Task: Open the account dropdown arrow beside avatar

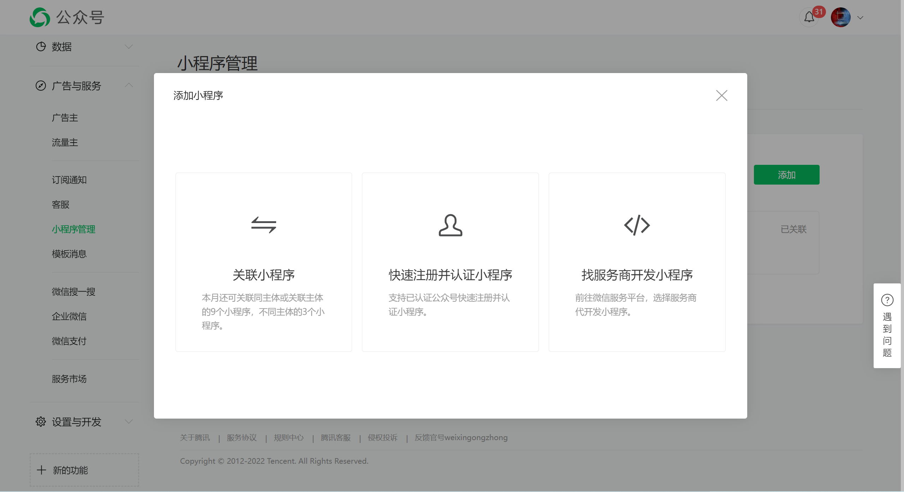Action: click(860, 18)
